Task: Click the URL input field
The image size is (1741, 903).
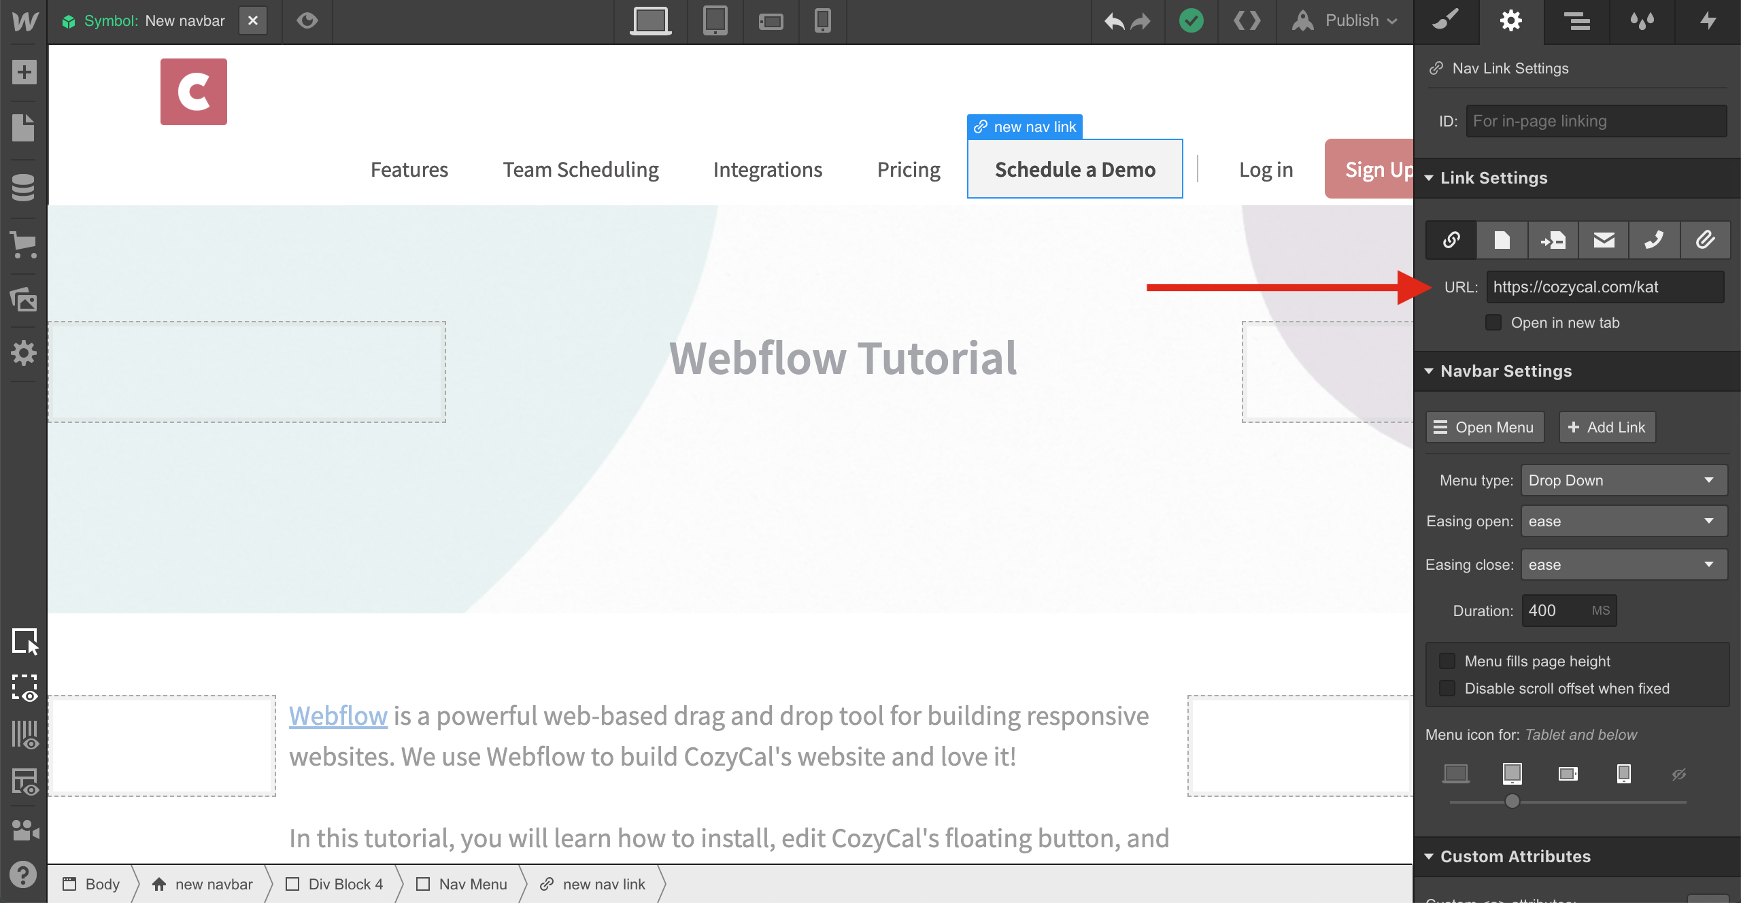Action: (1604, 287)
